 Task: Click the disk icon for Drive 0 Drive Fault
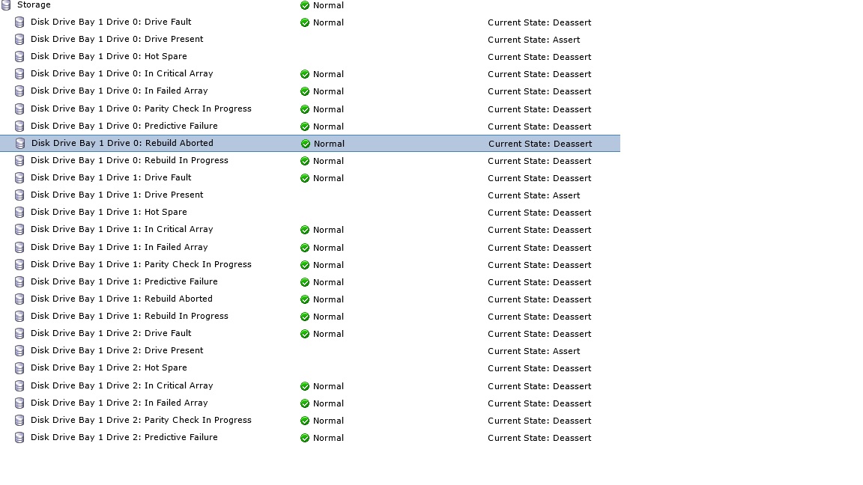coord(19,22)
